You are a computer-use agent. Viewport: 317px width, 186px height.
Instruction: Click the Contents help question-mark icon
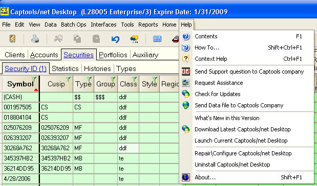(x=186, y=36)
